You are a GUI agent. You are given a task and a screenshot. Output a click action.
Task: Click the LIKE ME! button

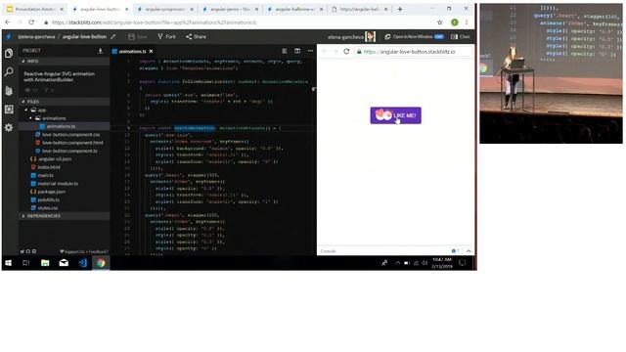[x=395, y=115]
